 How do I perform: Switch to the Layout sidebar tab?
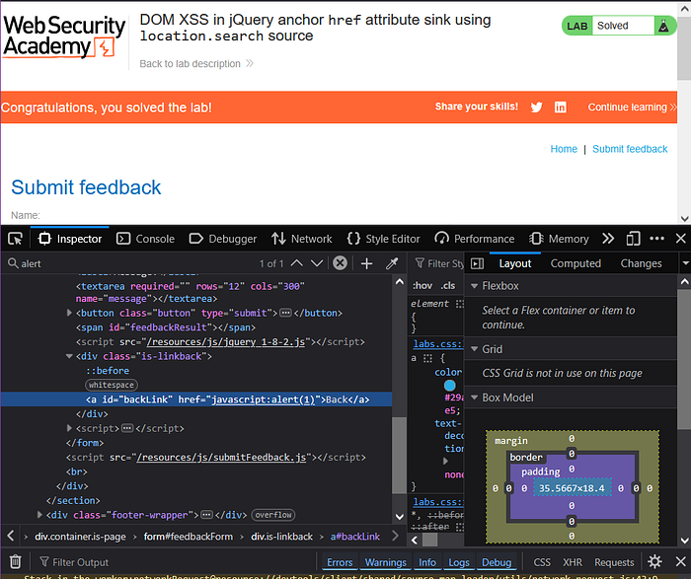pos(514,263)
